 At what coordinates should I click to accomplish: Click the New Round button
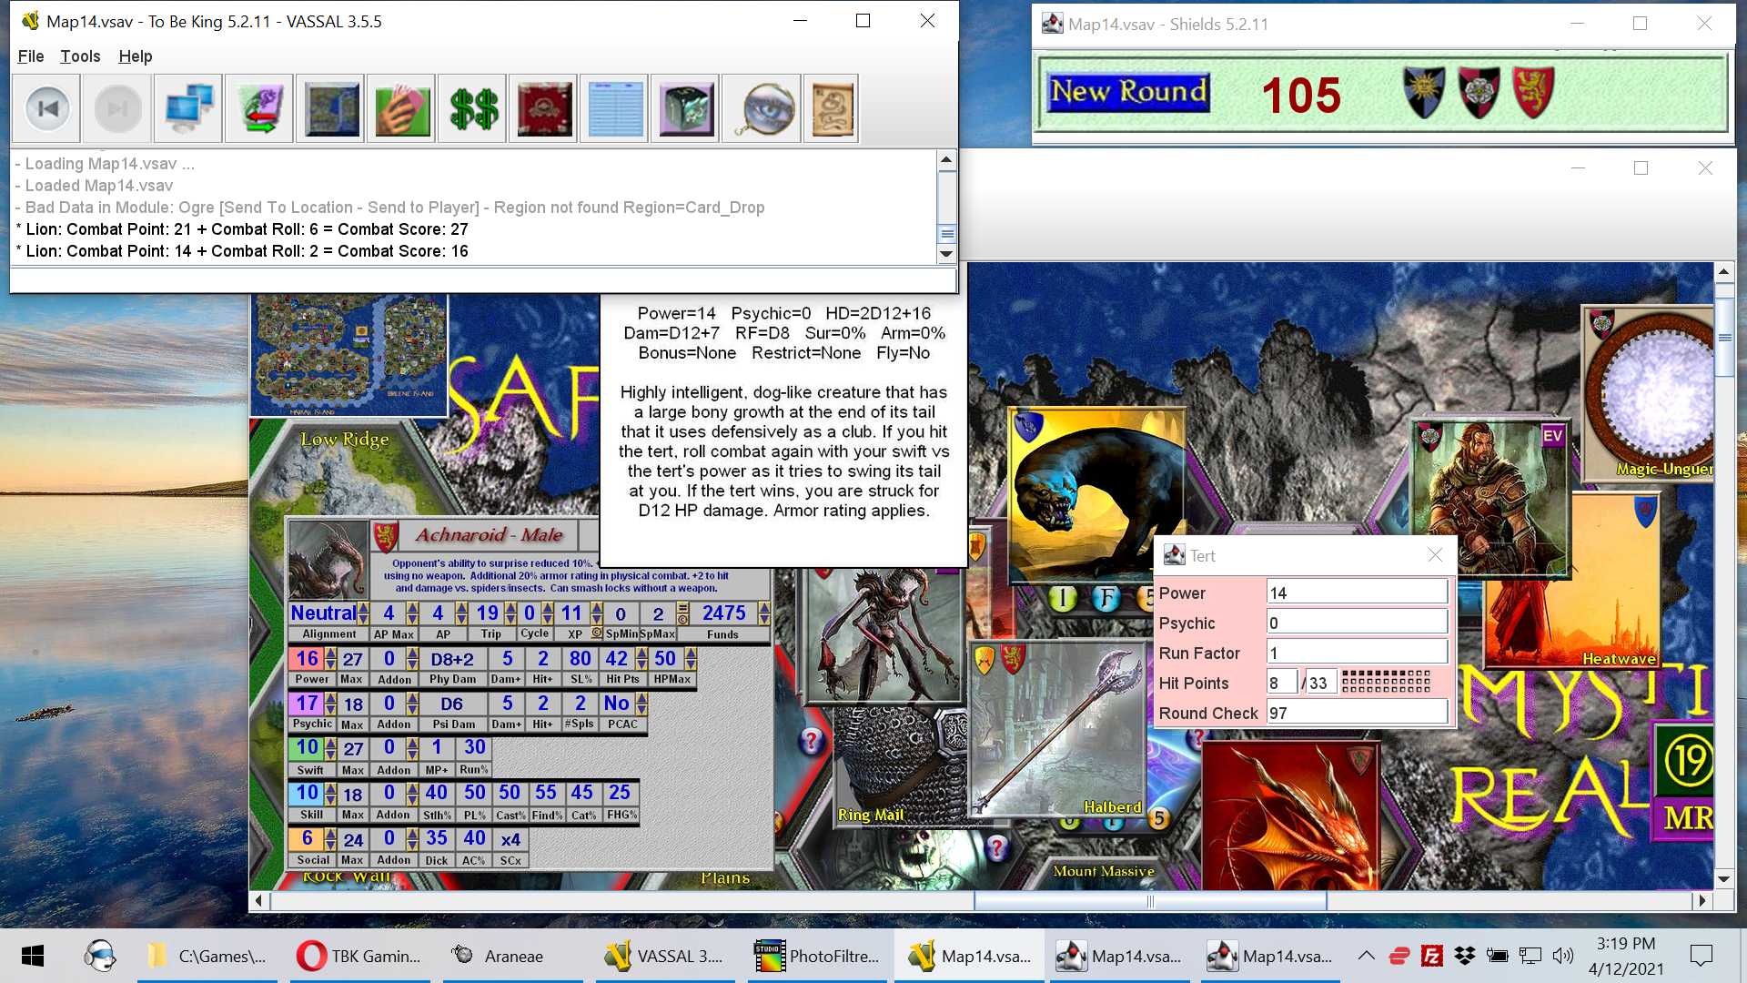pos(1128,92)
